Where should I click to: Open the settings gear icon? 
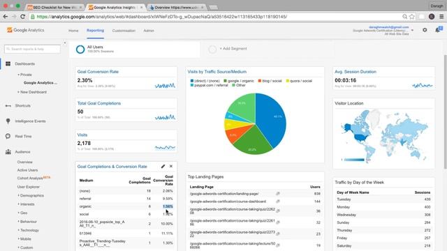point(425,30)
